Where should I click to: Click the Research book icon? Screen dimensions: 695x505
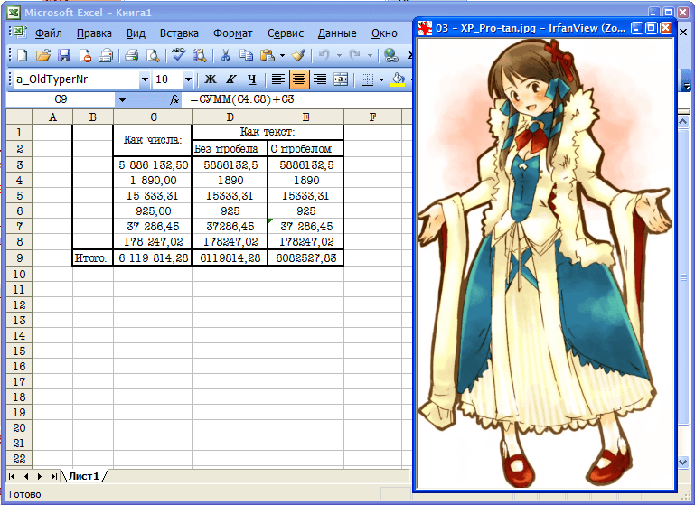pos(200,55)
